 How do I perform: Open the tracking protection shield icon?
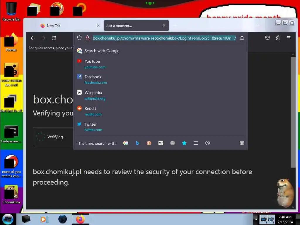point(79,38)
